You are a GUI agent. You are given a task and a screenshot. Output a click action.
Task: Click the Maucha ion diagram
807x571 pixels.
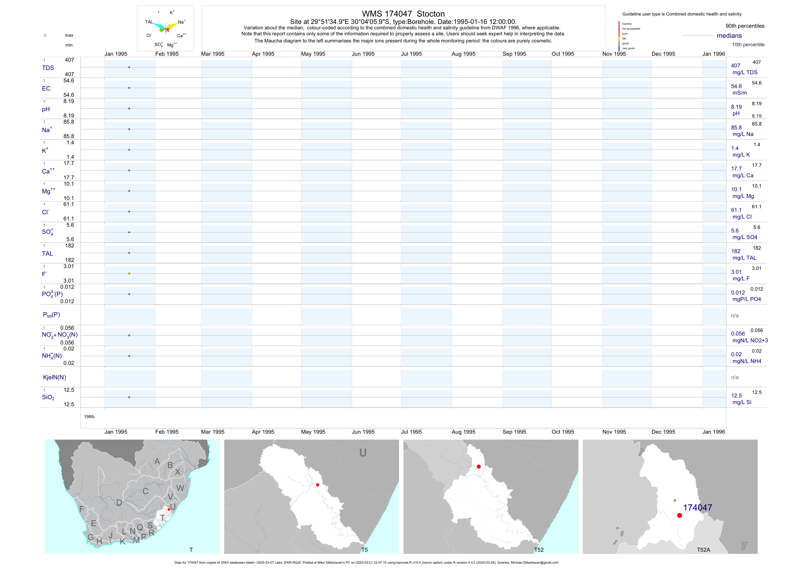click(165, 28)
